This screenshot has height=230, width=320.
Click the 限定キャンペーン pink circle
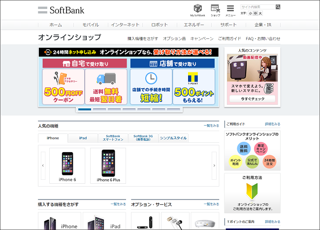coord(261,149)
